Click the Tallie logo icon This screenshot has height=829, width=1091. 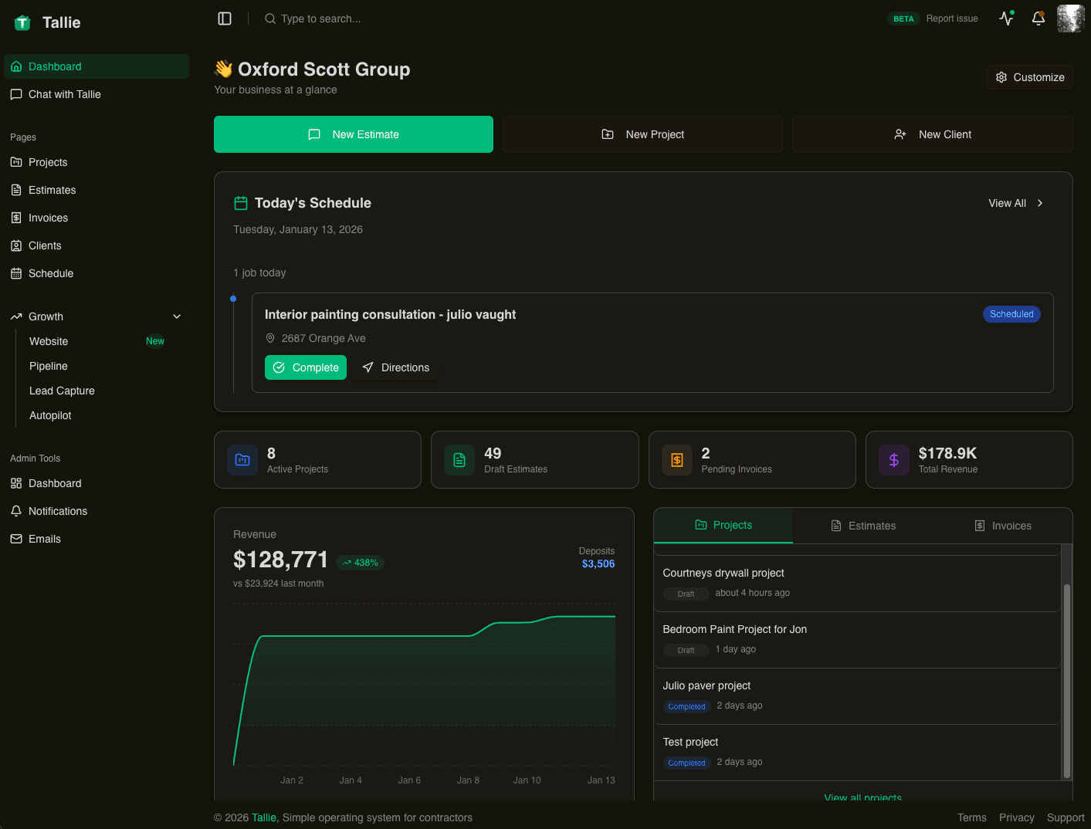21,22
